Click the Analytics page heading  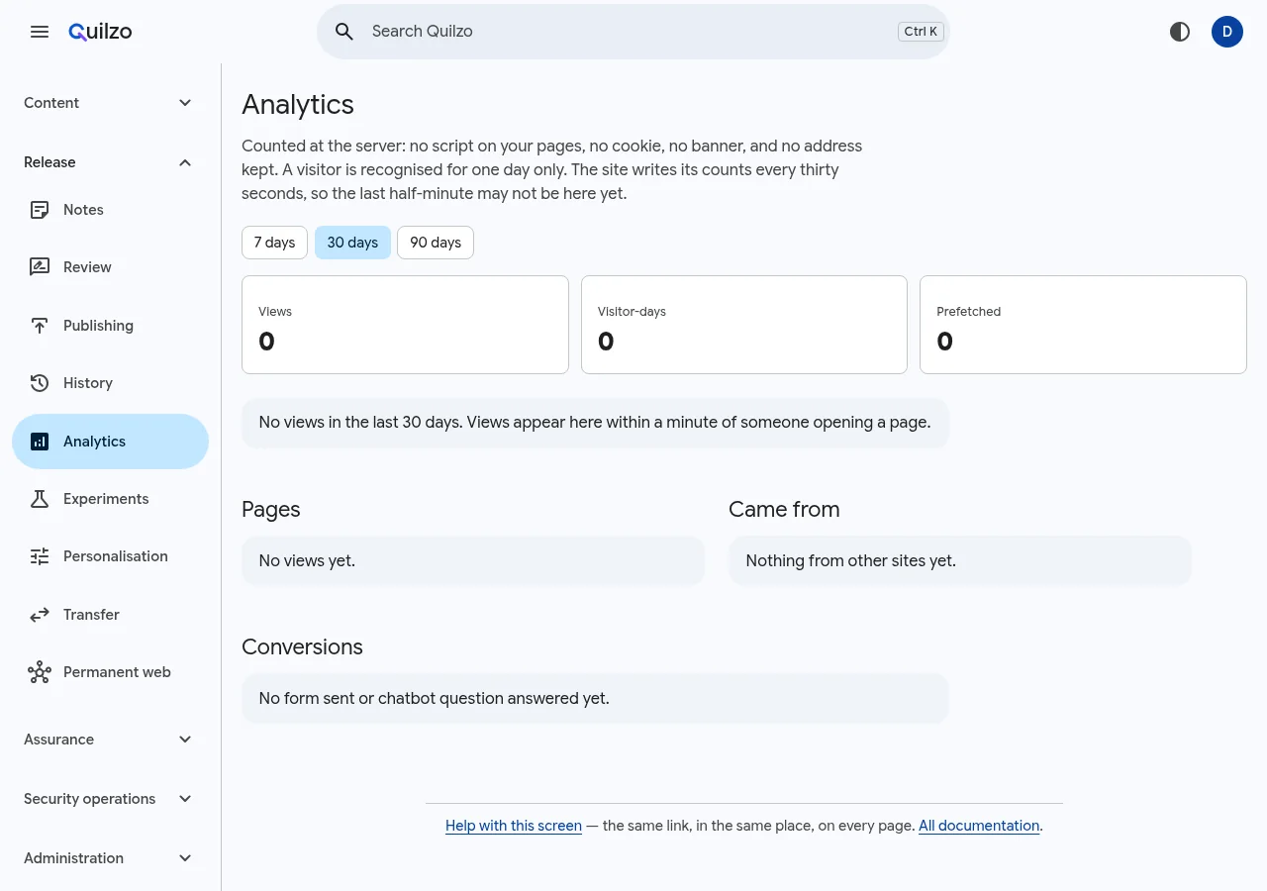[x=298, y=104]
